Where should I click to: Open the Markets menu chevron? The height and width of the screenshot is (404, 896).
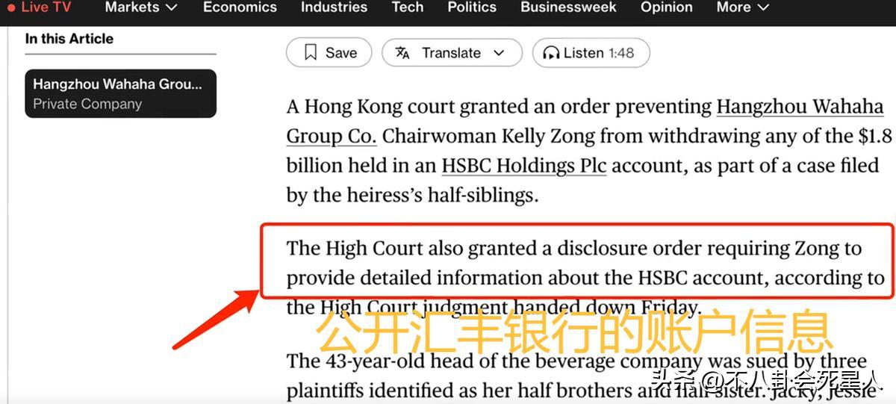171,7
